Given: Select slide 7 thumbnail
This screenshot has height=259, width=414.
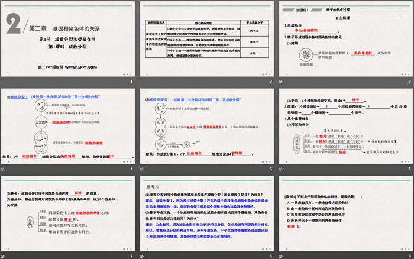Looking at the screenshot, I should (x=68, y=213).
